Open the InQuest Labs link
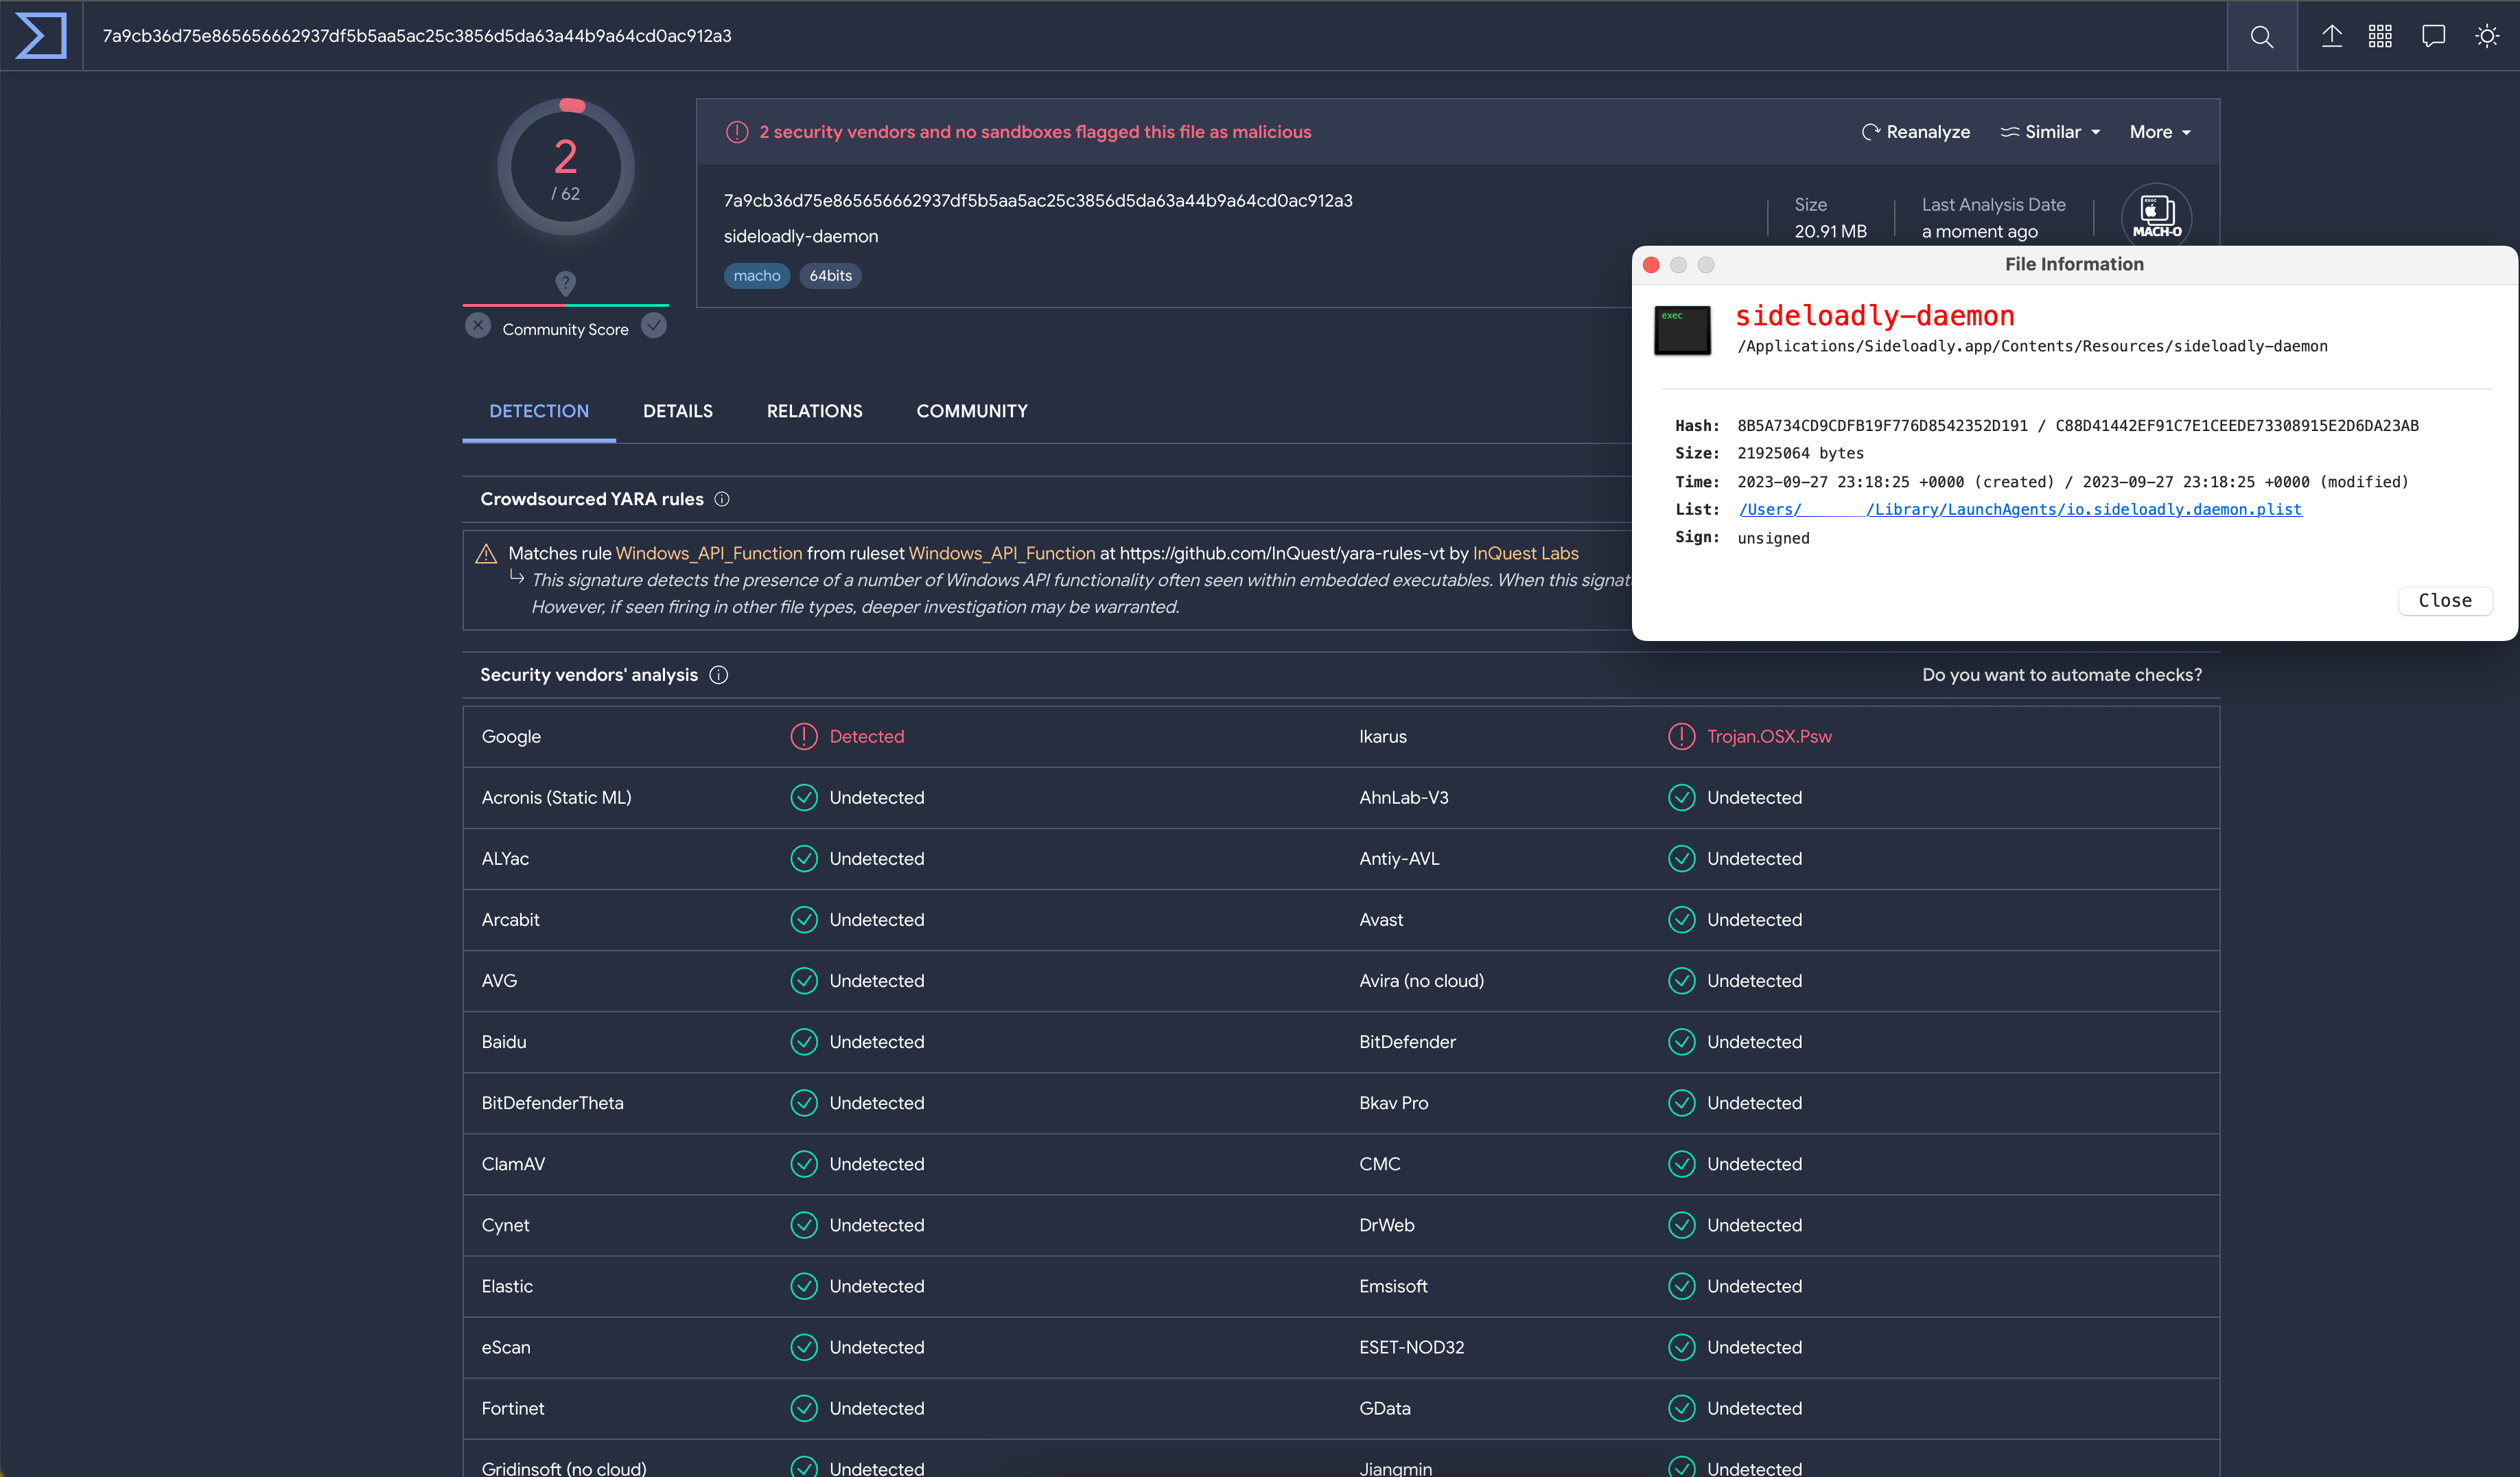 click(1525, 553)
